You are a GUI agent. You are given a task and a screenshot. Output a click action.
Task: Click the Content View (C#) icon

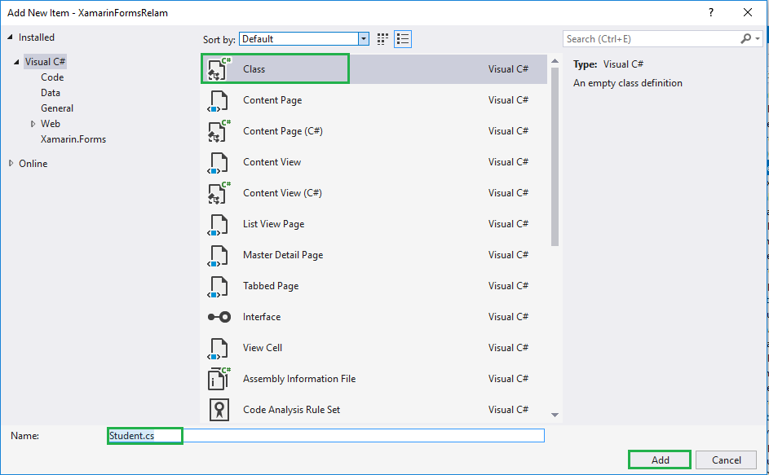[218, 193]
